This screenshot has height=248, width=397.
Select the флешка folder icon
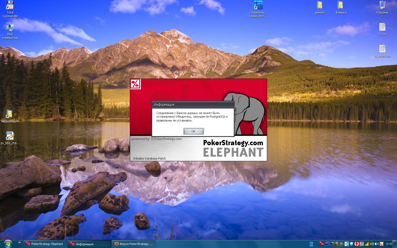pos(341,7)
